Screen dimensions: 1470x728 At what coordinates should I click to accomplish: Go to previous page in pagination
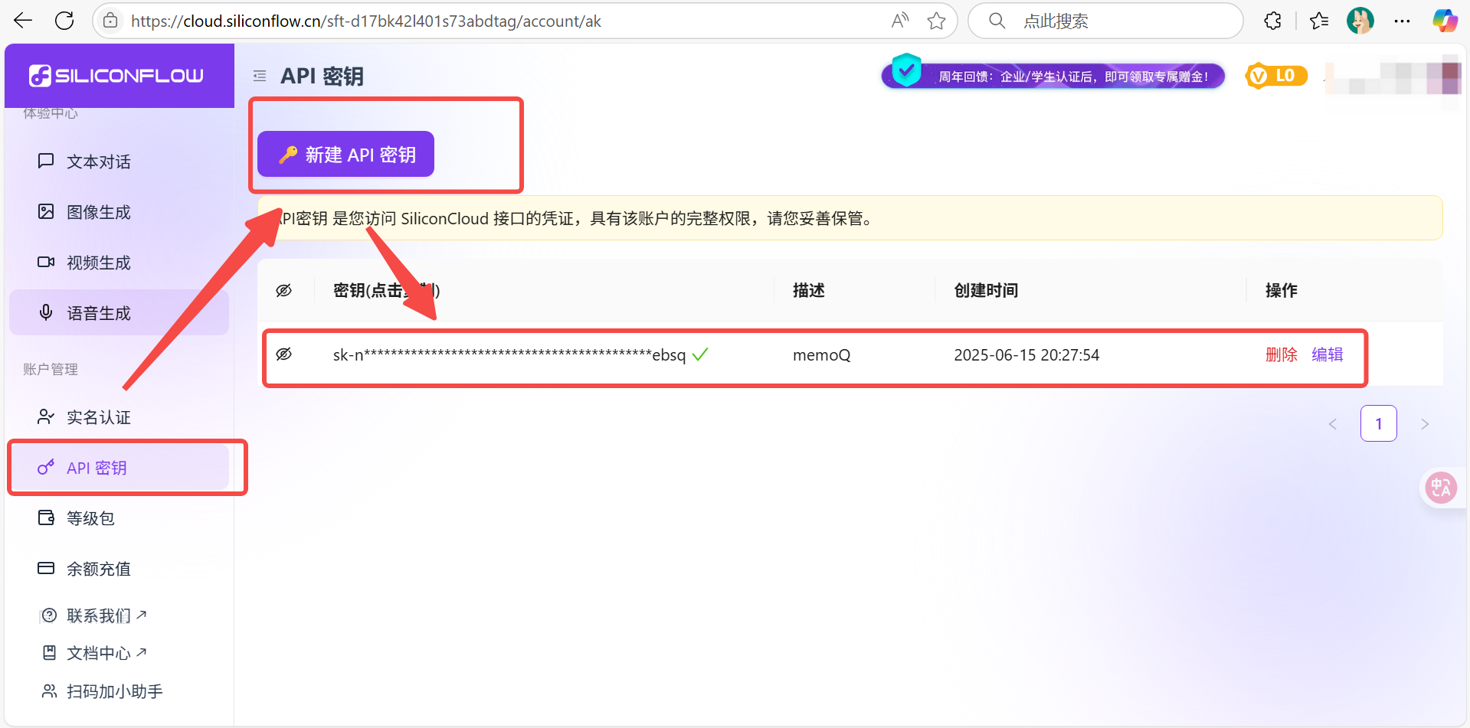(1333, 424)
